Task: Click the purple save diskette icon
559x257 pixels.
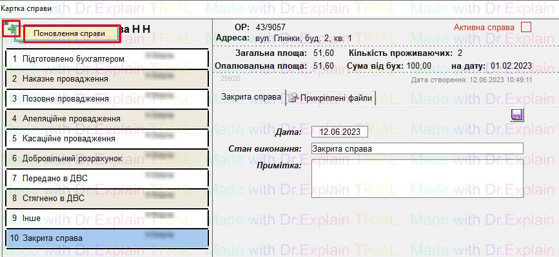Action: [x=516, y=115]
